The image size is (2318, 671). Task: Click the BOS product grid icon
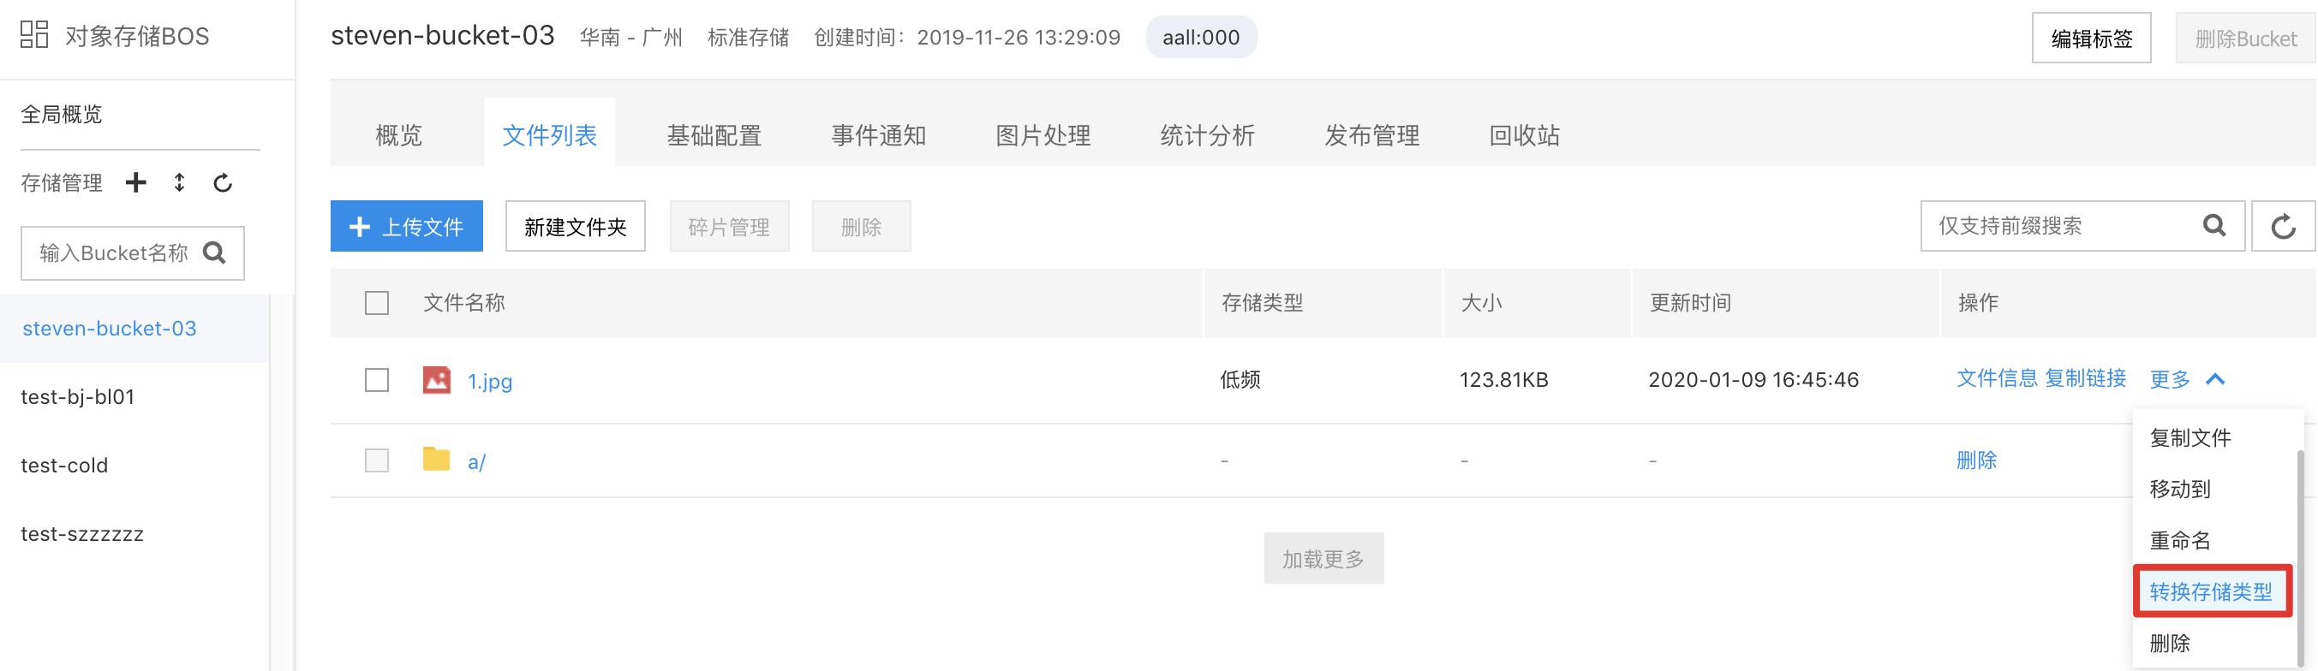34,35
